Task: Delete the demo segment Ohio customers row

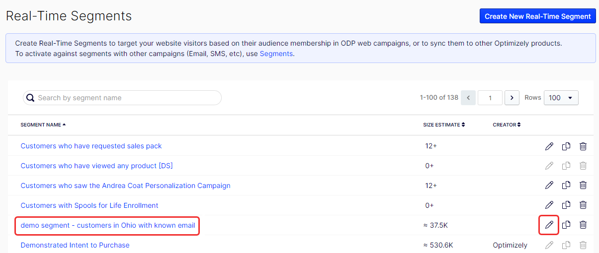Action: click(x=583, y=225)
